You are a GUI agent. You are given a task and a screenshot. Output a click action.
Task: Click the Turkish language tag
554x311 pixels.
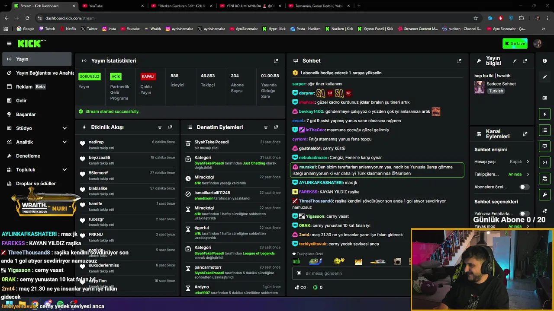[x=496, y=91]
